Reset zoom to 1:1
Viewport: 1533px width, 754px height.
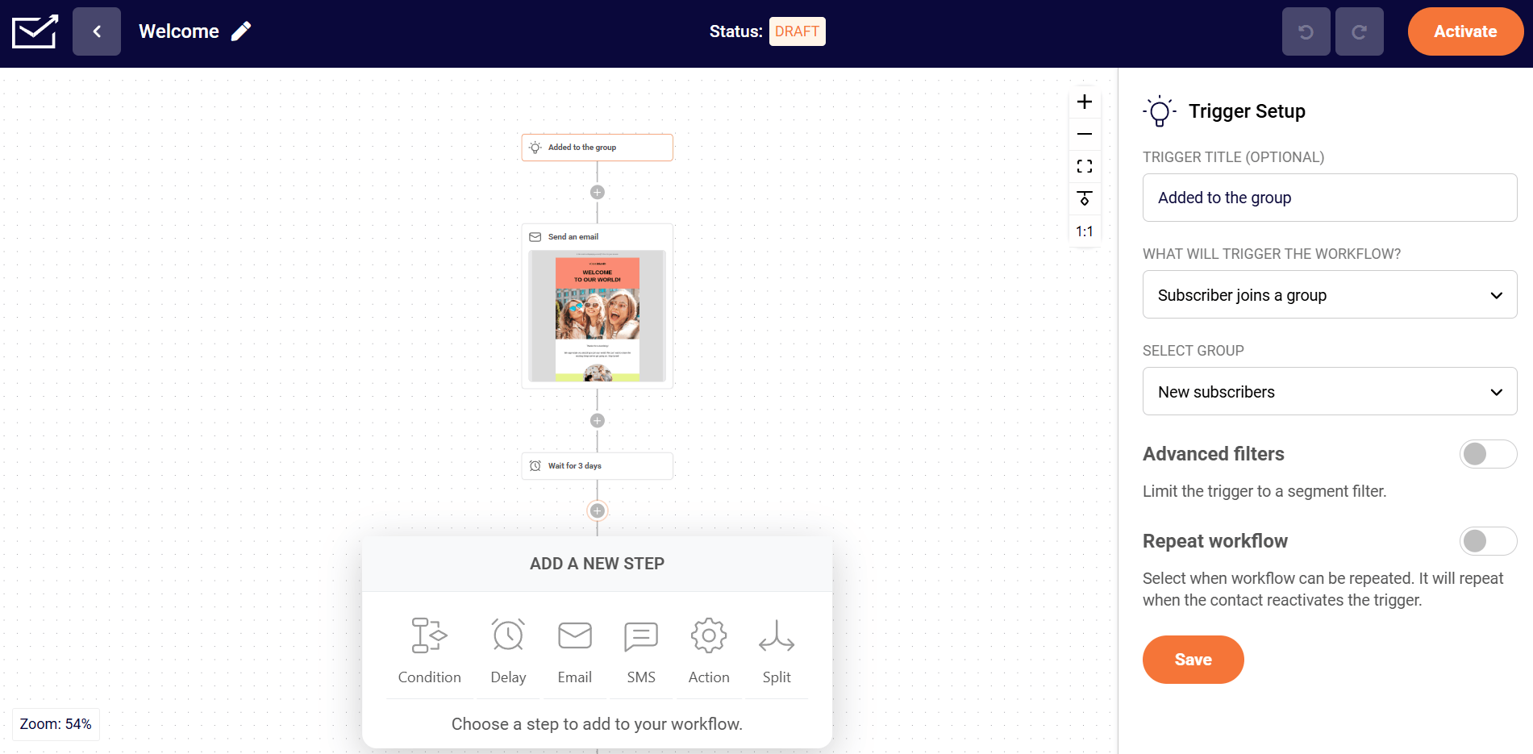(1085, 231)
